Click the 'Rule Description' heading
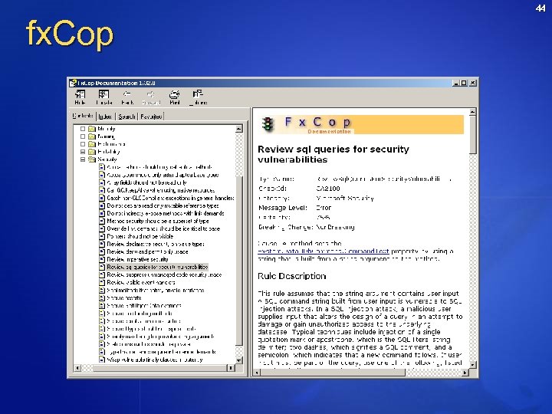 (292, 276)
